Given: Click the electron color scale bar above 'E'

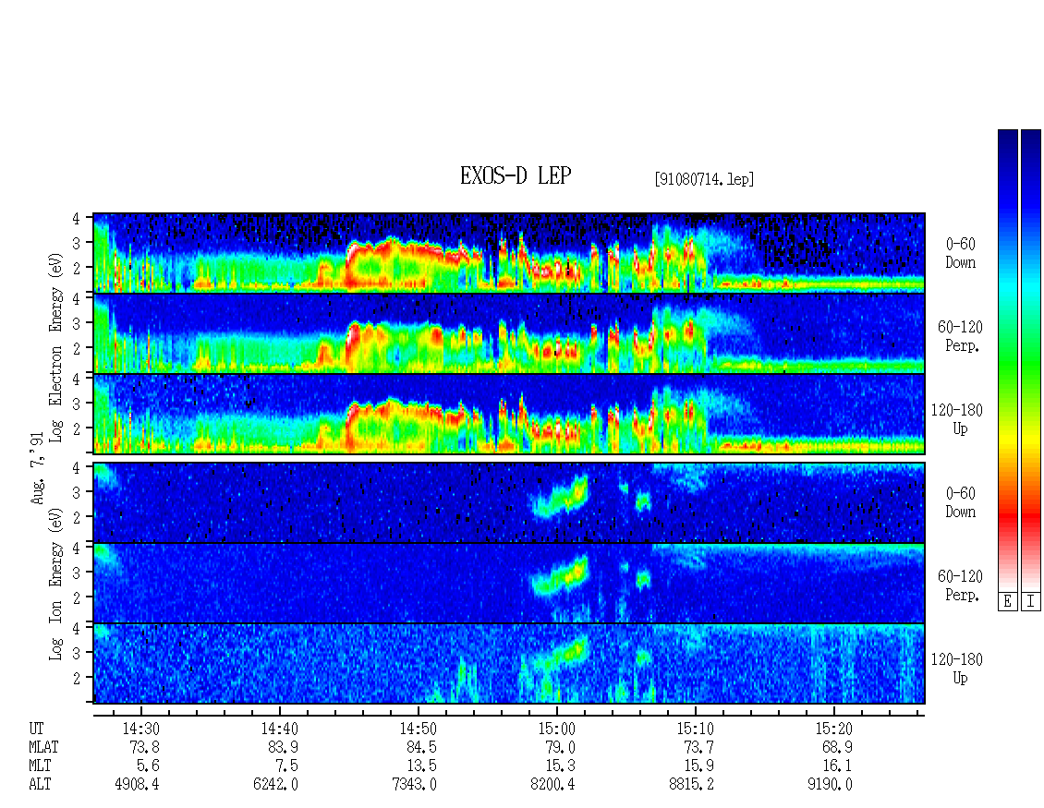Looking at the screenshot, I should click(1007, 360).
